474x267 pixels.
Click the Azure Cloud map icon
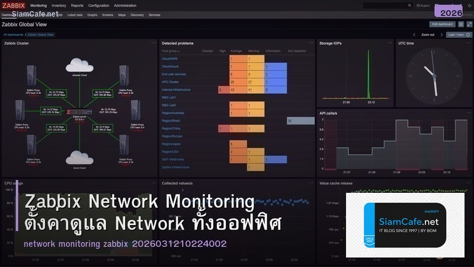click(79, 158)
